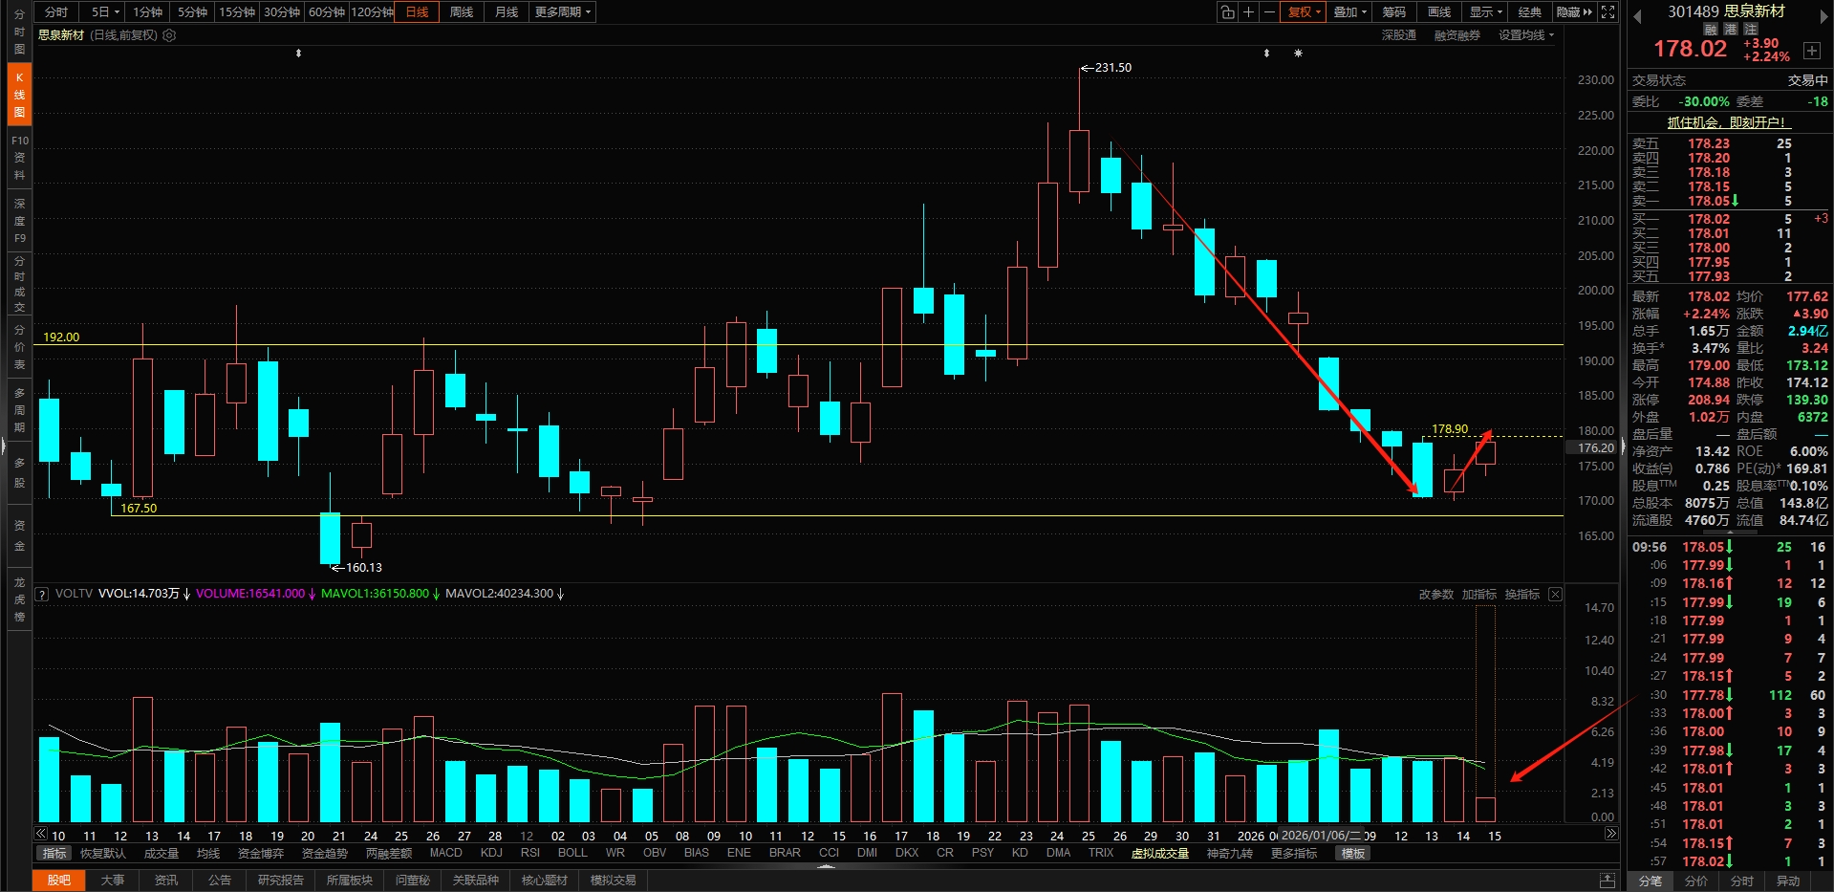Select the KDJ indicator
This screenshot has height=892, width=1834.
(491, 853)
